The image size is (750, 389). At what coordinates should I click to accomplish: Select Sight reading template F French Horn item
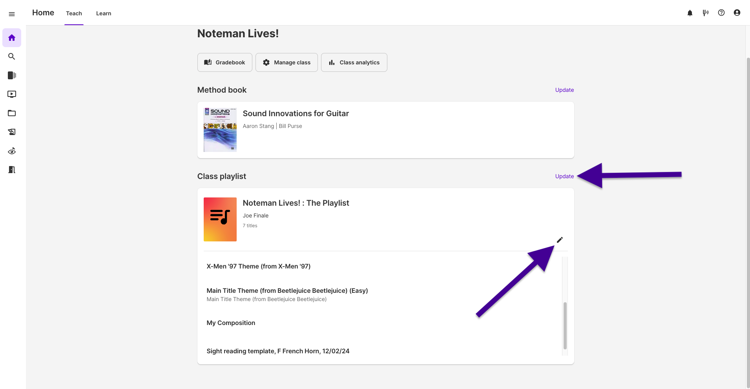(x=278, y=351)
